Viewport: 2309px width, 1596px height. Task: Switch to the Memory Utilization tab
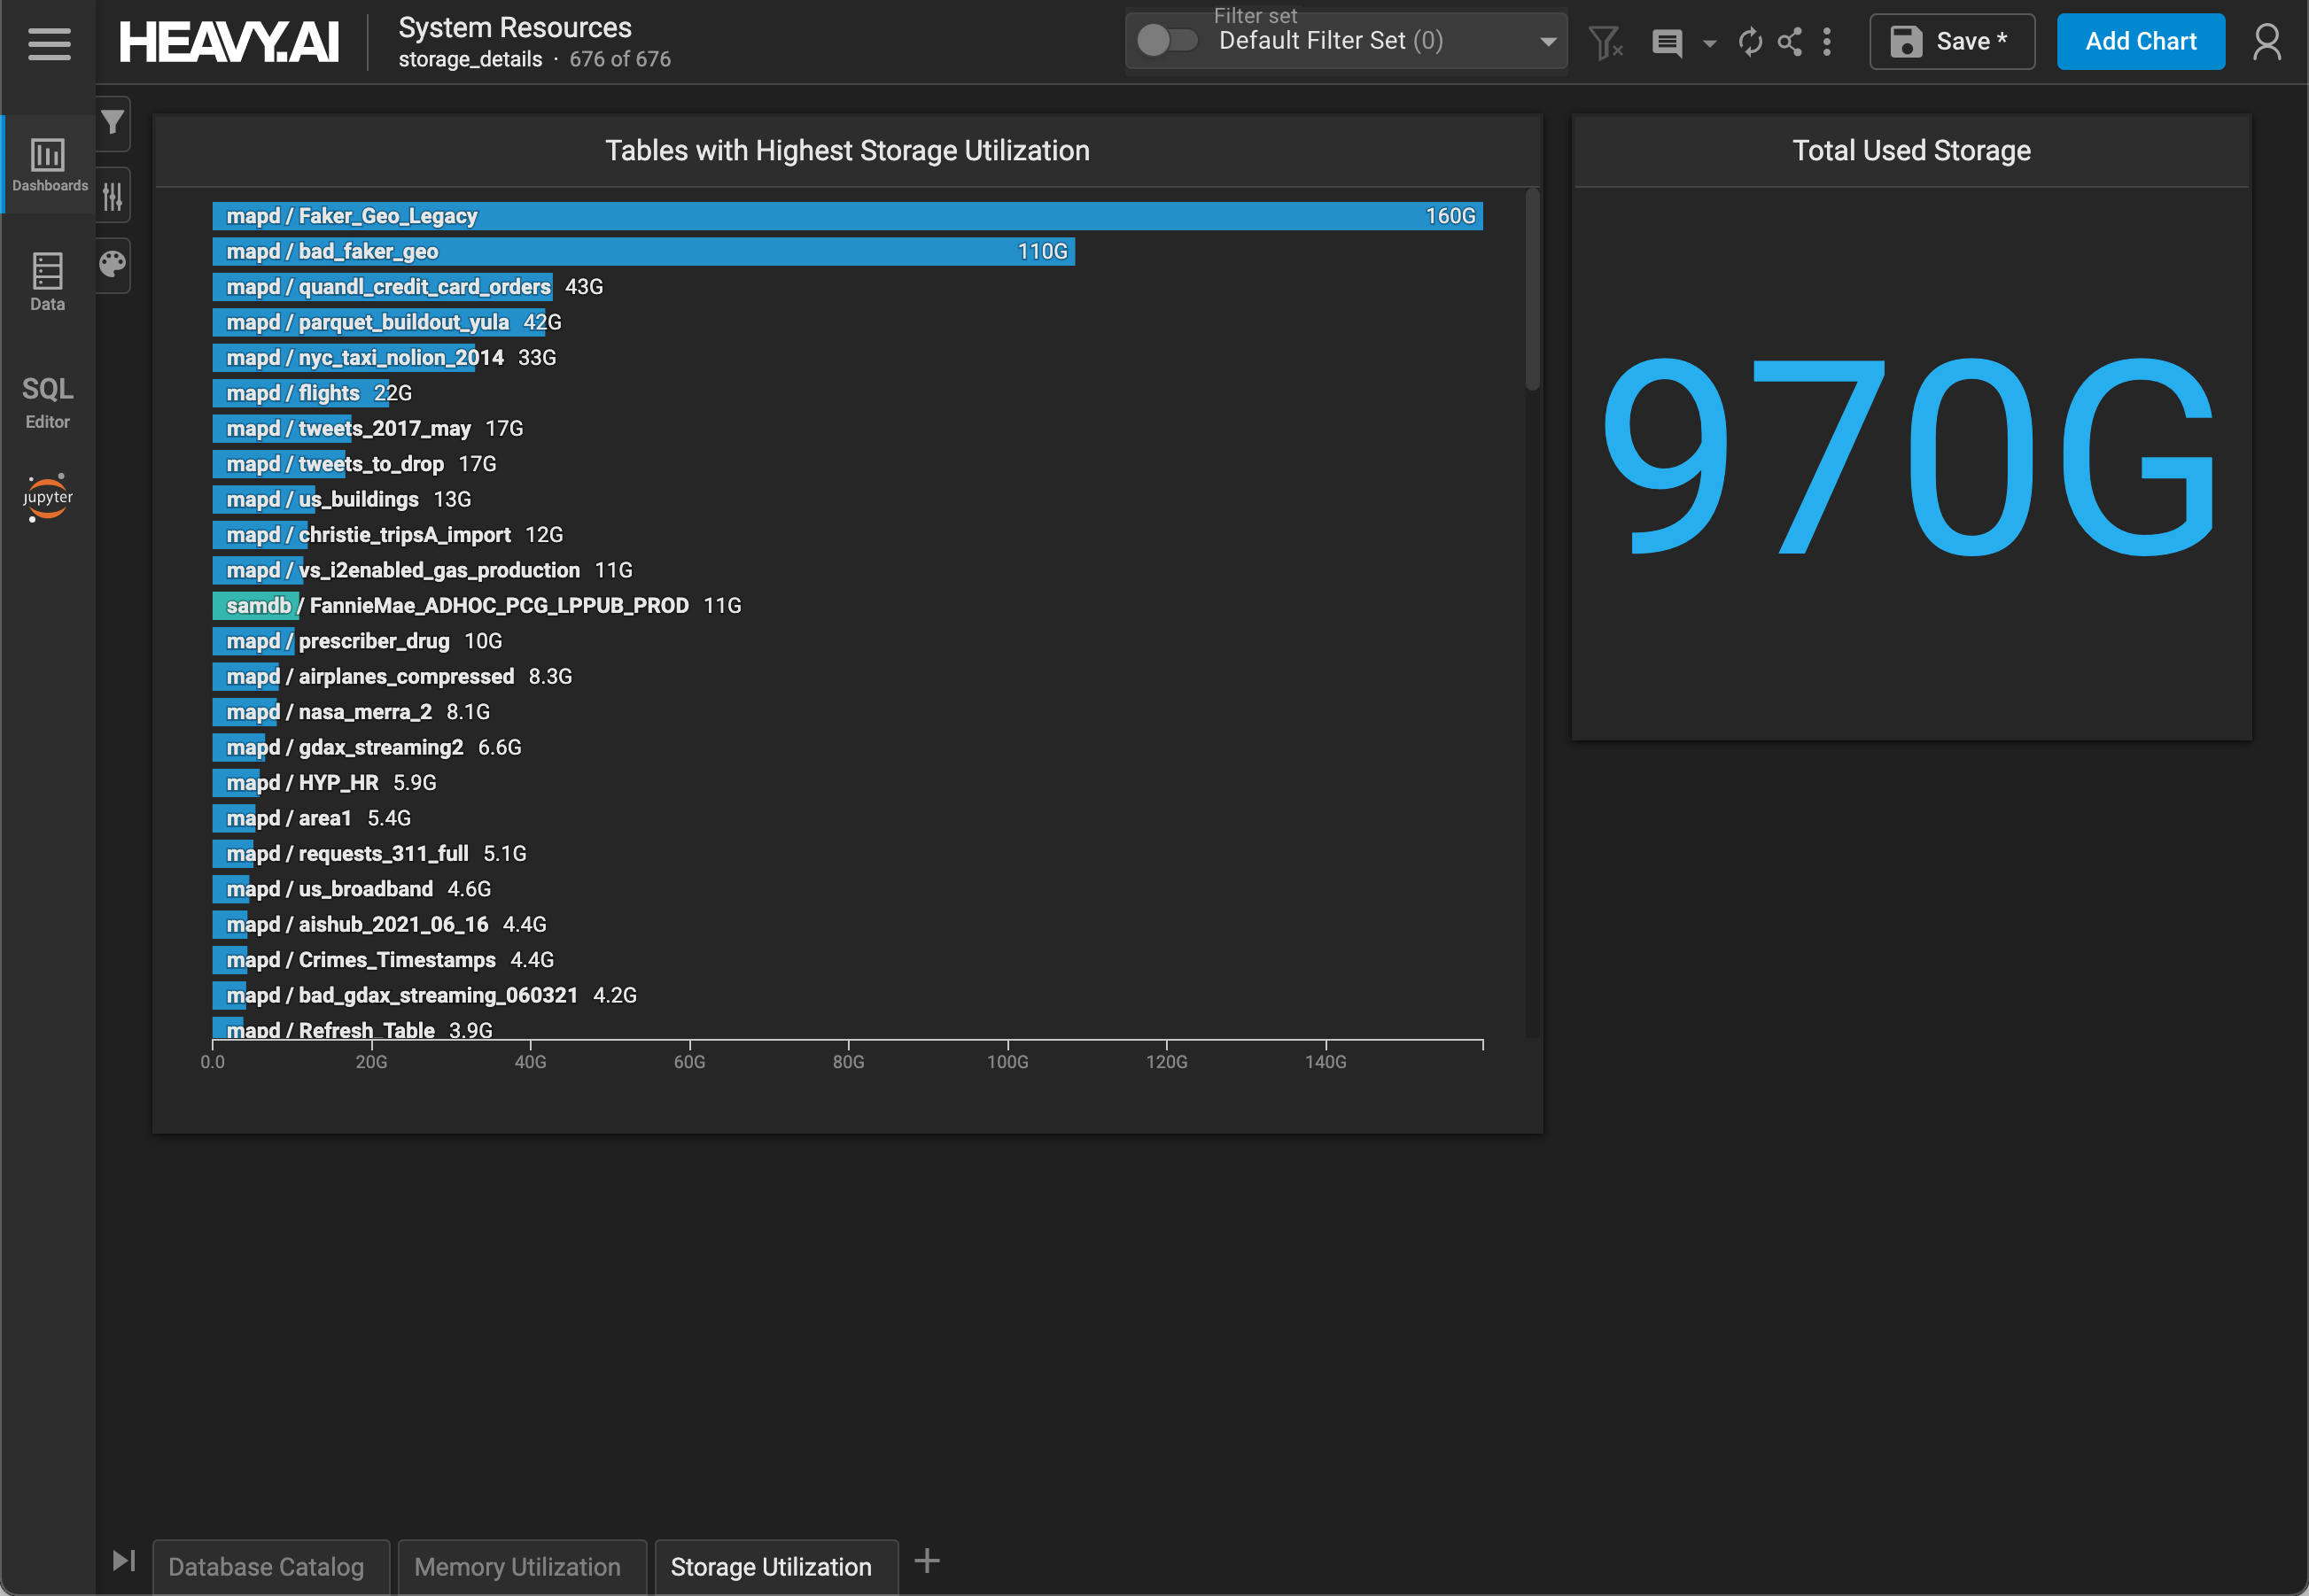coord(517,1566)
